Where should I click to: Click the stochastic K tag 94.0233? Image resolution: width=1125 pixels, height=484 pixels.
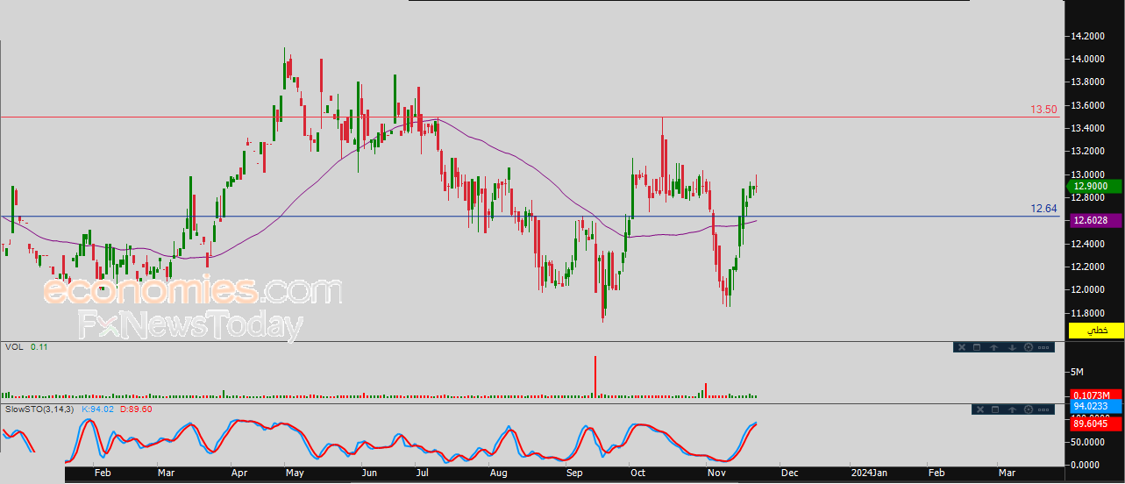[x=1096, y=406]
